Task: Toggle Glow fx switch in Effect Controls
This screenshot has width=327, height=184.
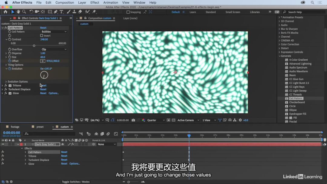Action: [6, 93]
